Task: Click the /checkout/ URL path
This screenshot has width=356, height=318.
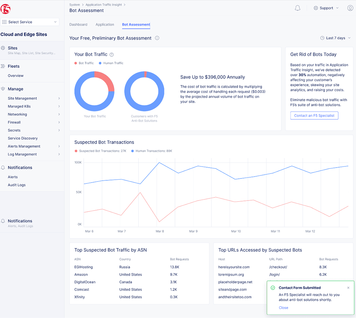Action: [x=278, y=267]
